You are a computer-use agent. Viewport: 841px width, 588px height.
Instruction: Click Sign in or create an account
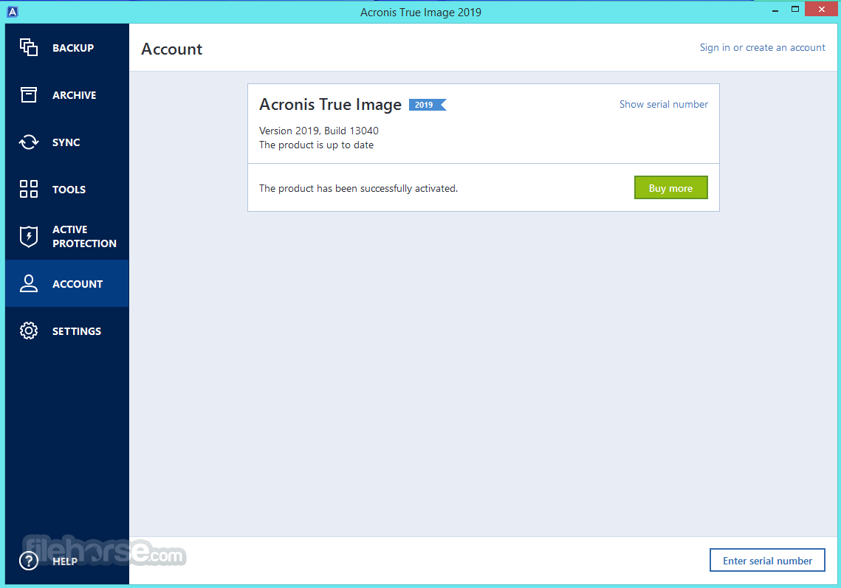click(x=762, y=48)
